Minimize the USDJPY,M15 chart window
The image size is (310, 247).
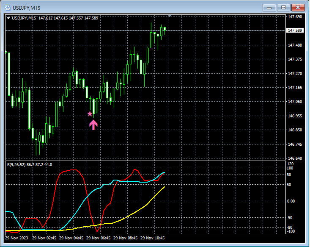click(x=269, y=8)
